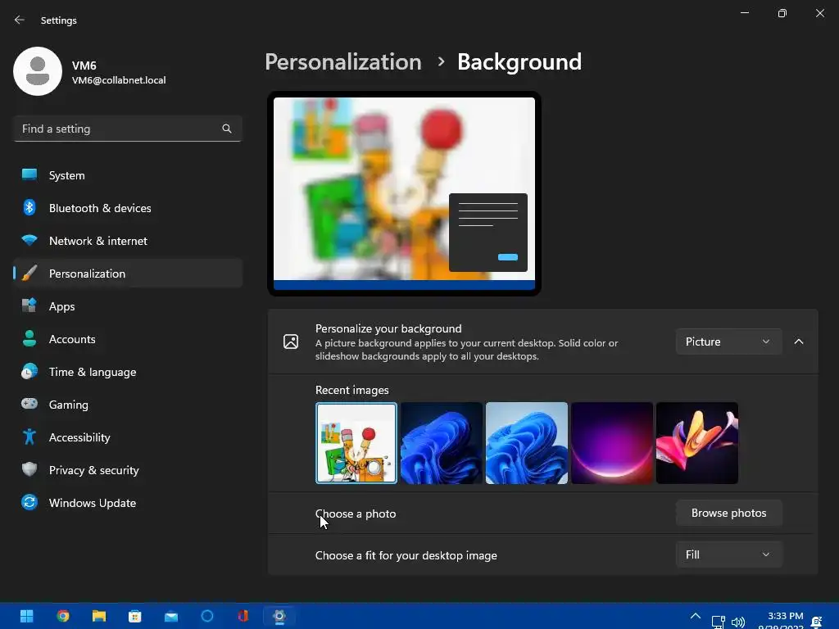Open the notifications tray icon
The image size is (839, 629).
(x=817, y=622)
